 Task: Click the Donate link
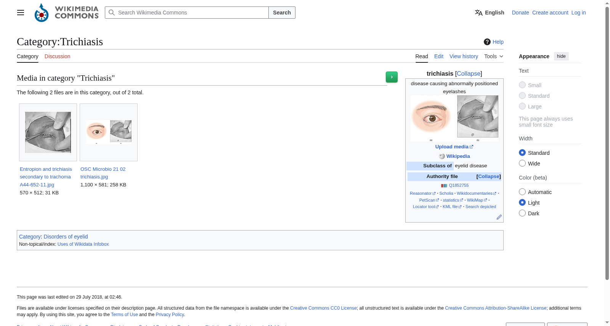point(520,13)
